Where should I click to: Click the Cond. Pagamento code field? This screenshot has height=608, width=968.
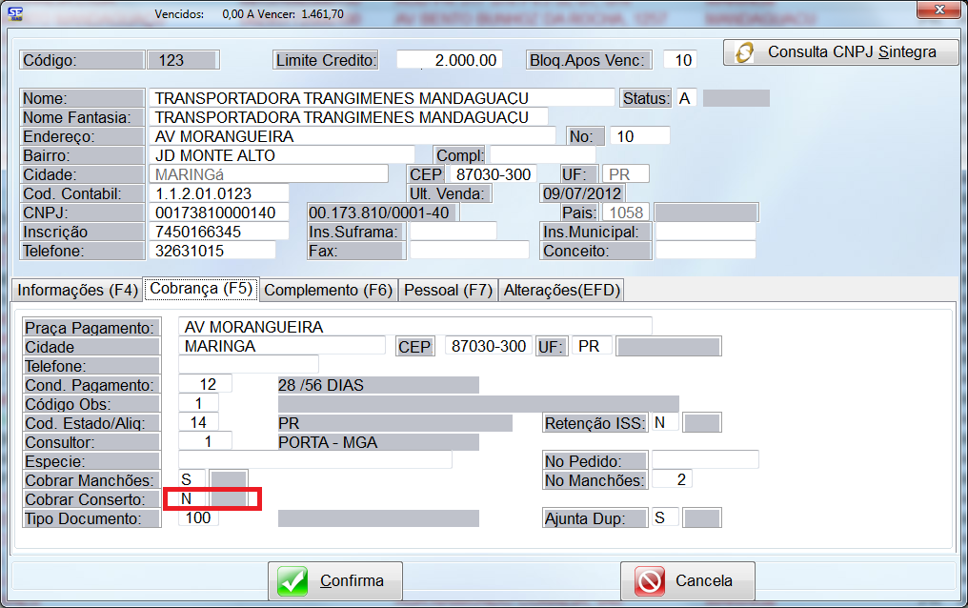point(204,385)
